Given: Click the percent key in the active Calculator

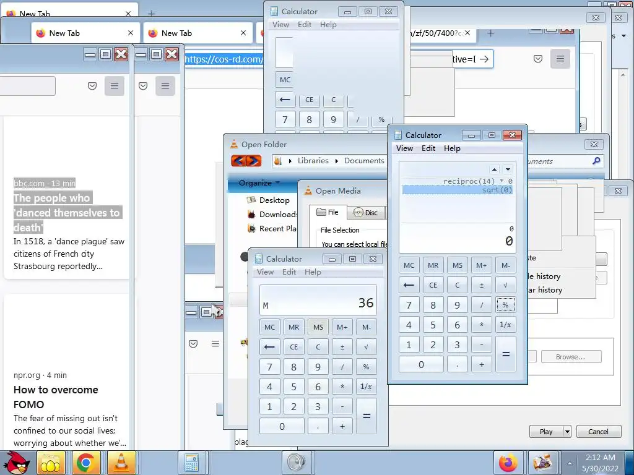Looking at the screenshot, I should pyautogui.click(x=505, y=305).
